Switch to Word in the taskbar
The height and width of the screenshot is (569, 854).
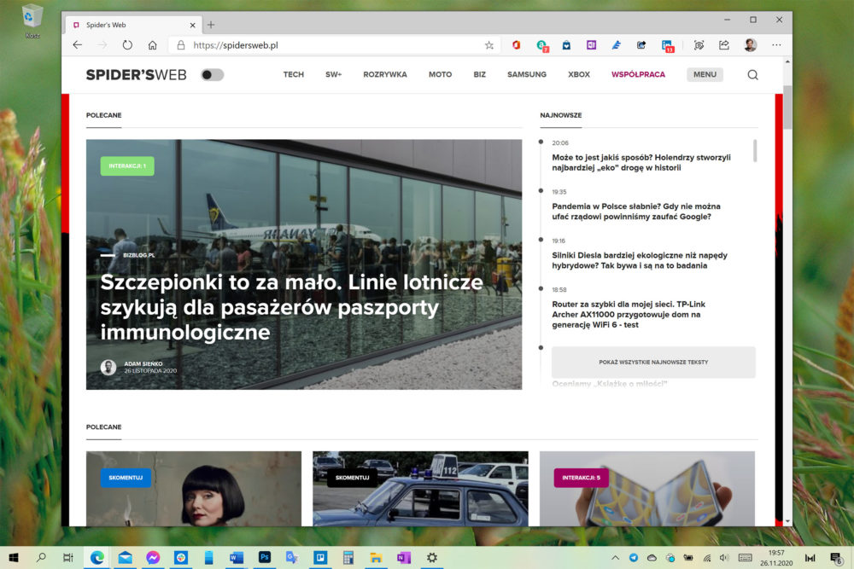point(237,558)
